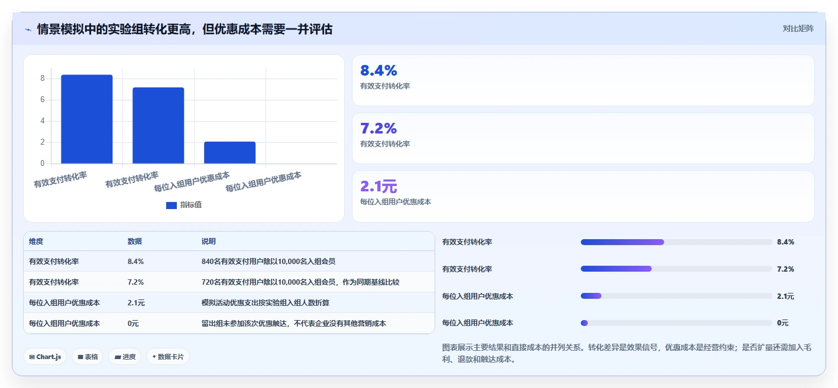Click the chart bar reaching about 7

click(x=158, y=126)
